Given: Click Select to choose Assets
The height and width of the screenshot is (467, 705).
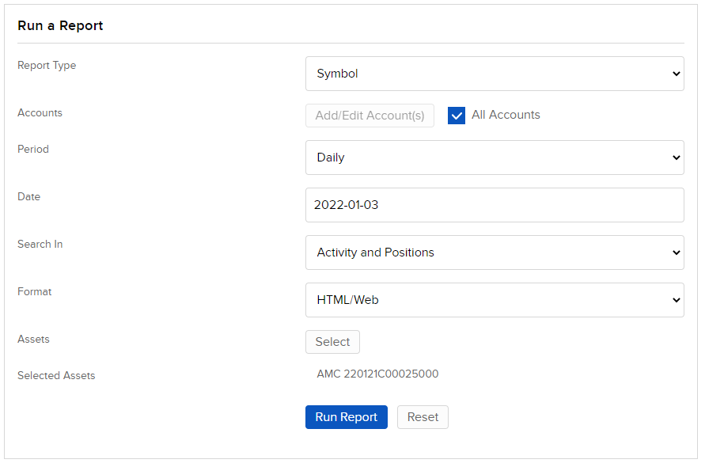Looking at the screenshot, I should [332, 341].
